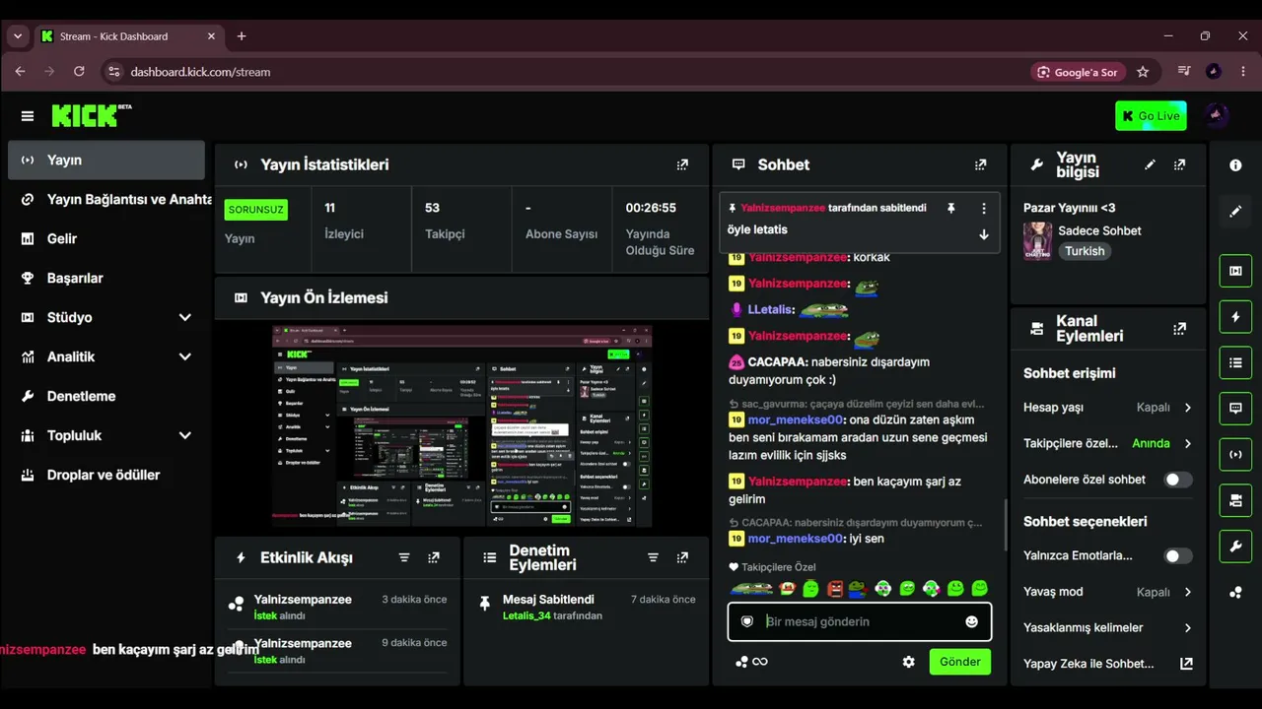Open the browser tab search dropdown
The width and height of the screenshot is (1262, 709).
coord(17,36)
